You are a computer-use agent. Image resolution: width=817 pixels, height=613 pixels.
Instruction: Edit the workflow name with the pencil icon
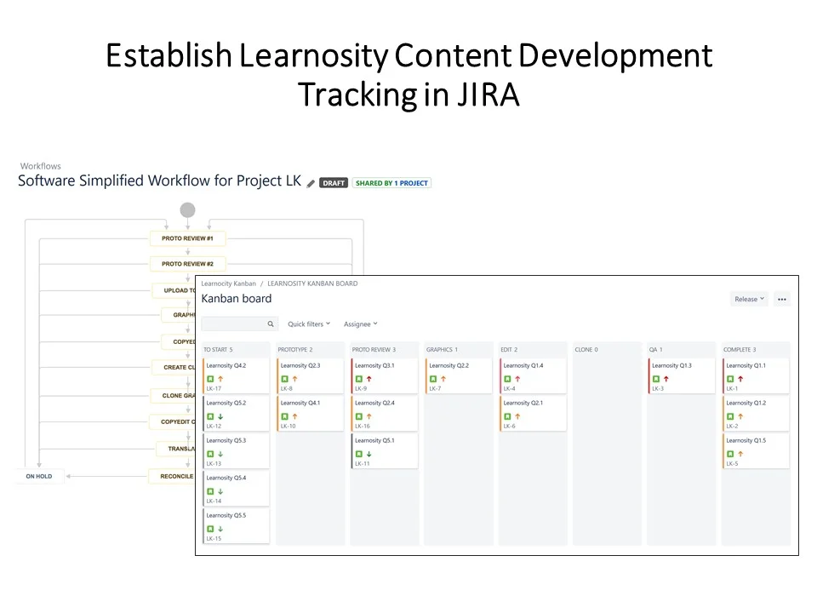coord(311,184)
